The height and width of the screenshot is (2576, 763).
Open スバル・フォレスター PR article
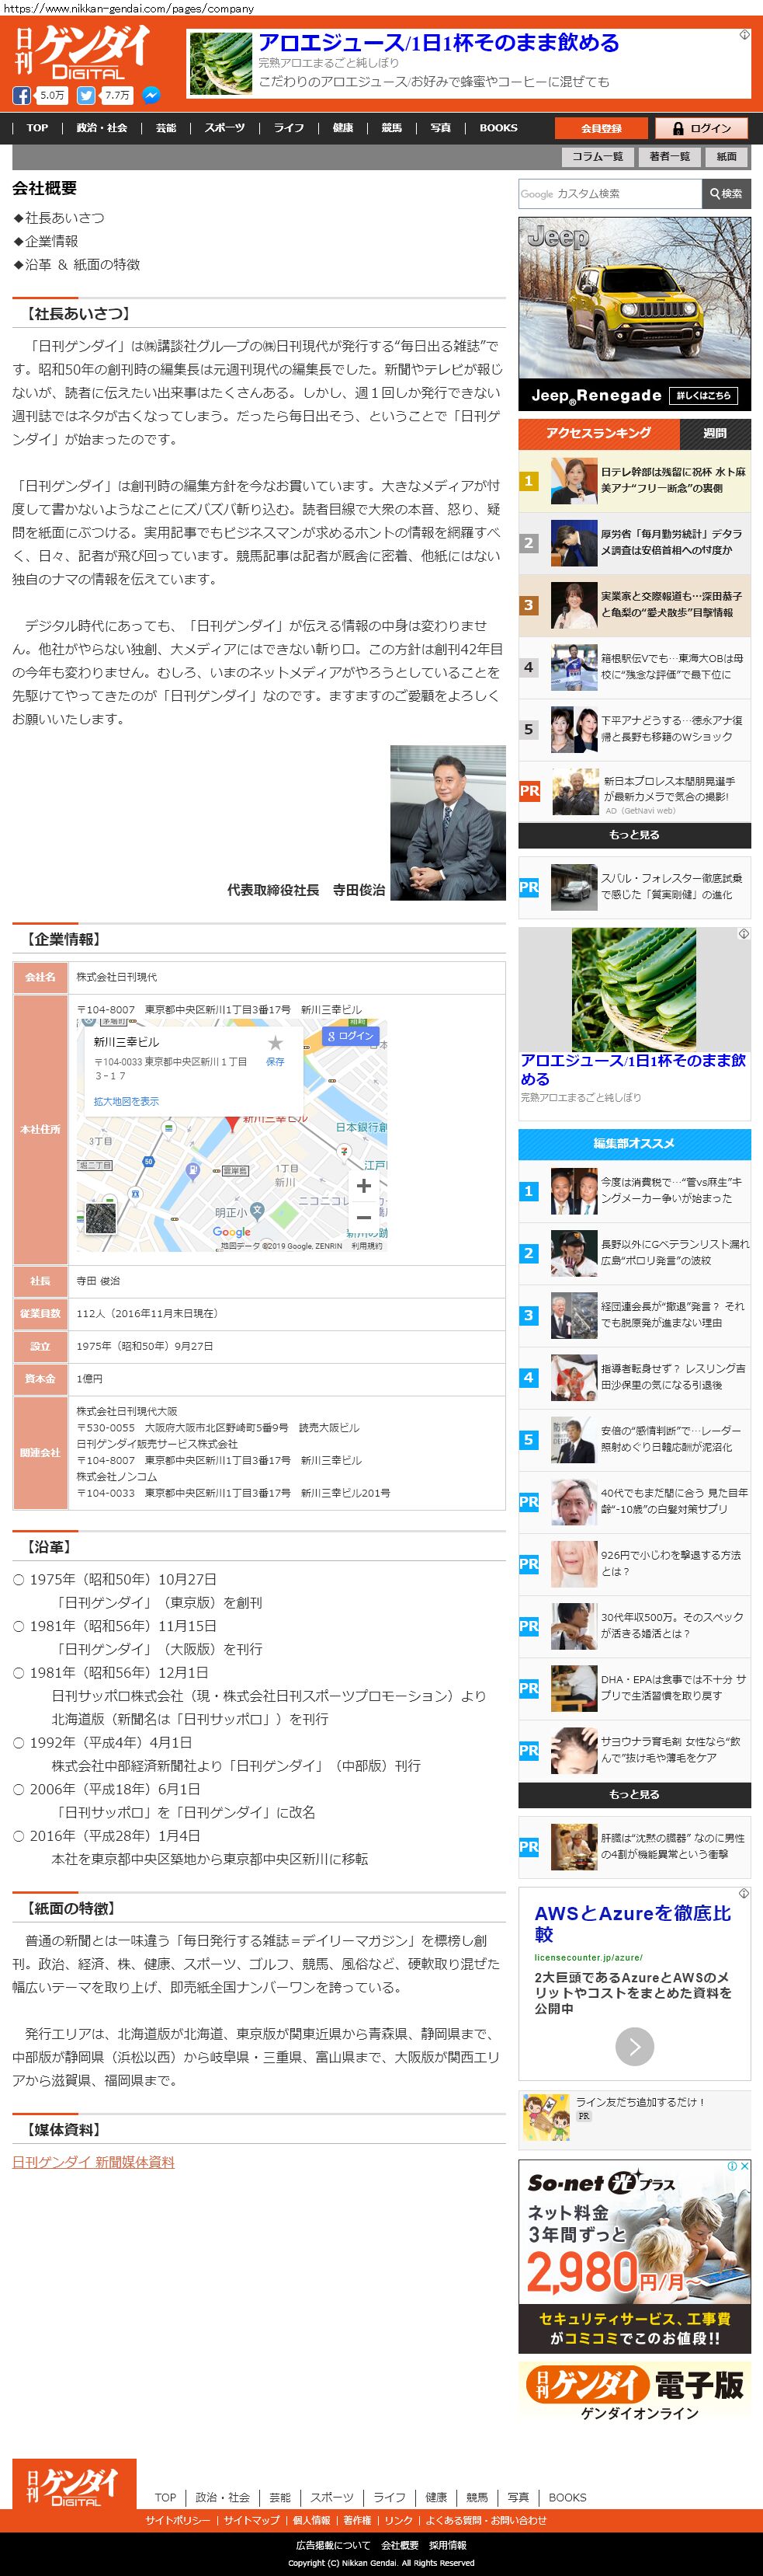click(634, 887)
